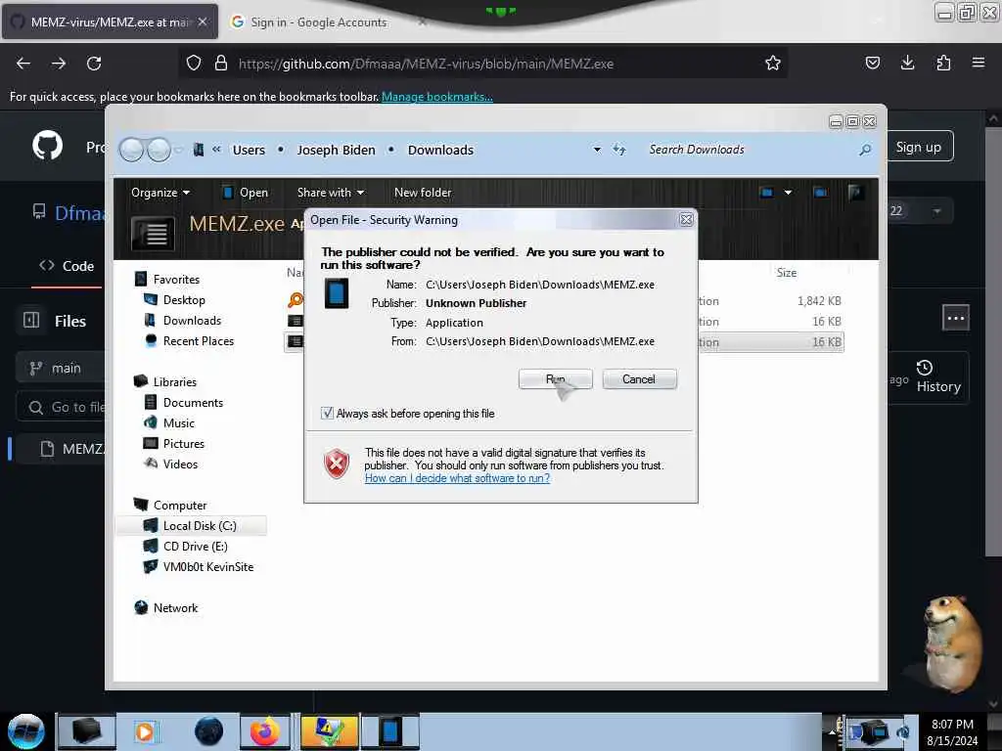This screenshot has width=1002, height=751.
Task: Click the Size column header
Action: (x=786, y=273)
